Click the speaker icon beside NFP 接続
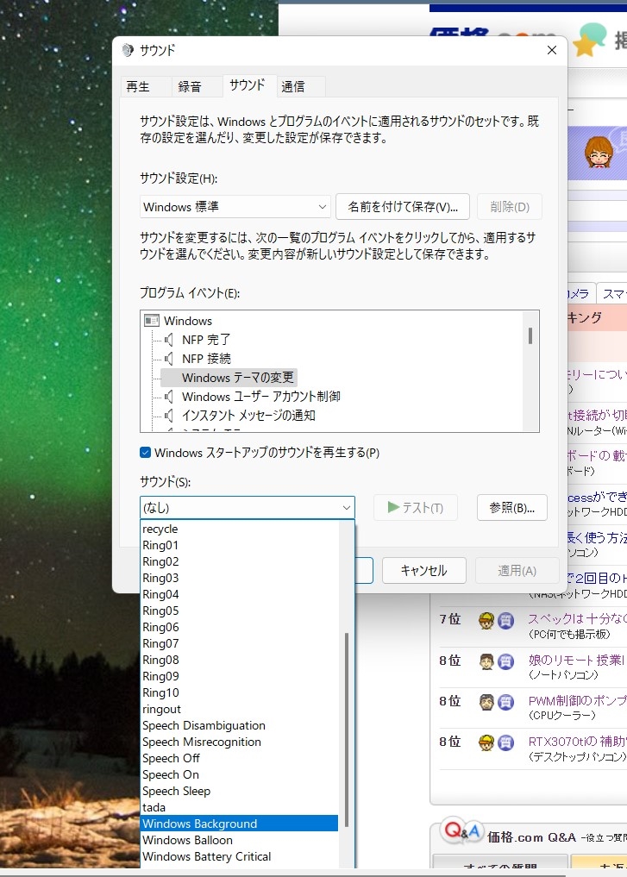Viewport: 627px width, 877px height. pyautogui.click(x=168, y=359)
